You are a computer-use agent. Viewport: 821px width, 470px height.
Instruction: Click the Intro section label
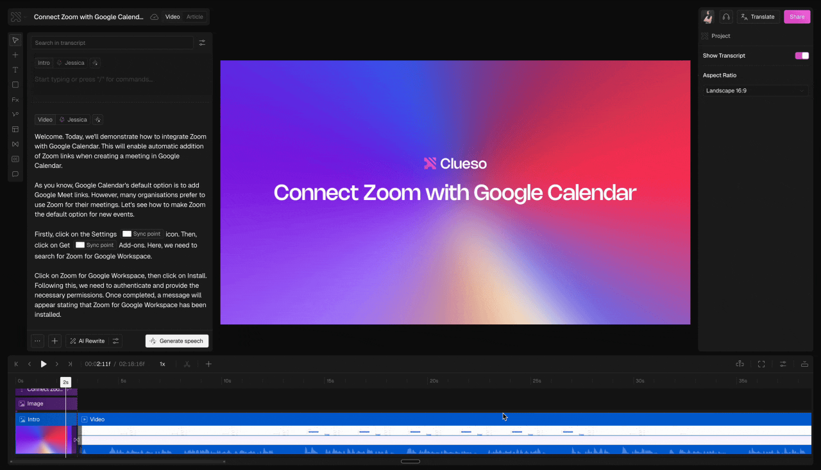tap(44, 63)
